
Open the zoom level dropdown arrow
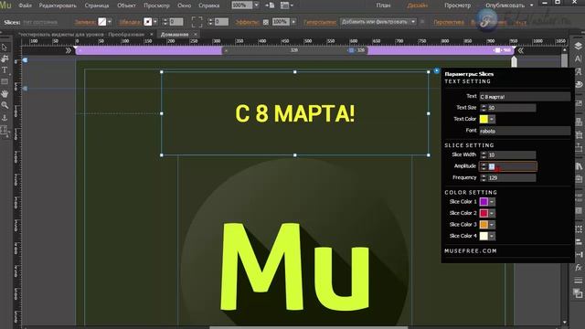[256, 5]
